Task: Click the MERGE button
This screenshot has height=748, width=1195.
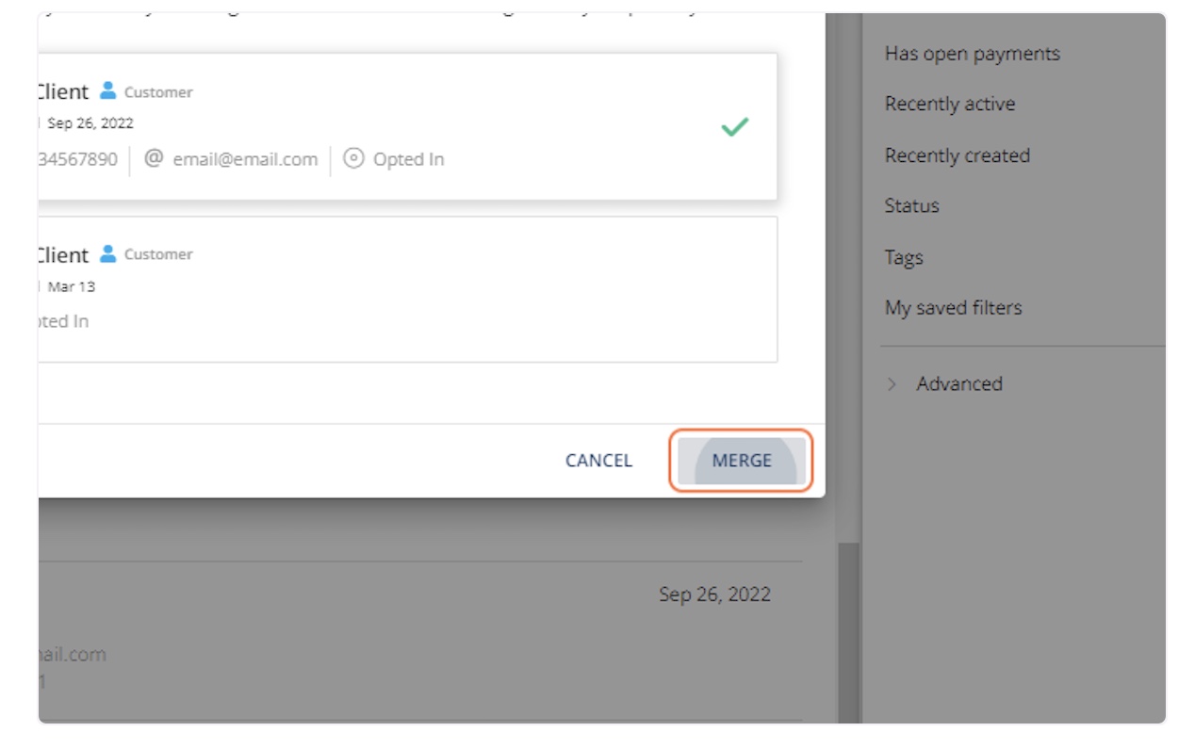Action: tap(741, 461)
